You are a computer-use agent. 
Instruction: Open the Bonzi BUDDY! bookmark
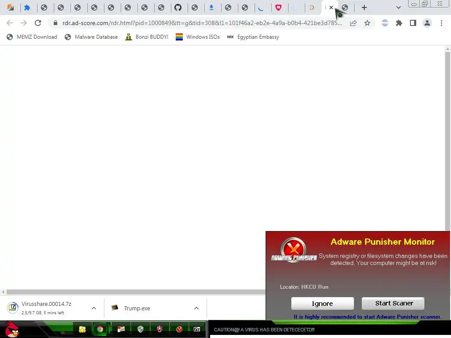[147, 37]
